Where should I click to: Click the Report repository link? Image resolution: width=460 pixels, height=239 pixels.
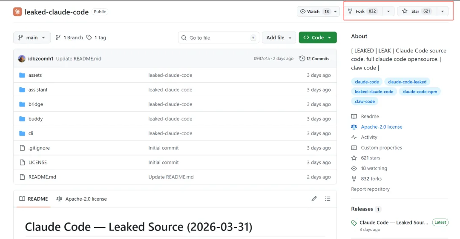pyautogui.click(x=370, y=189)
